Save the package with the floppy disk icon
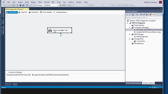Screen dimensions: 168x94 20,5
